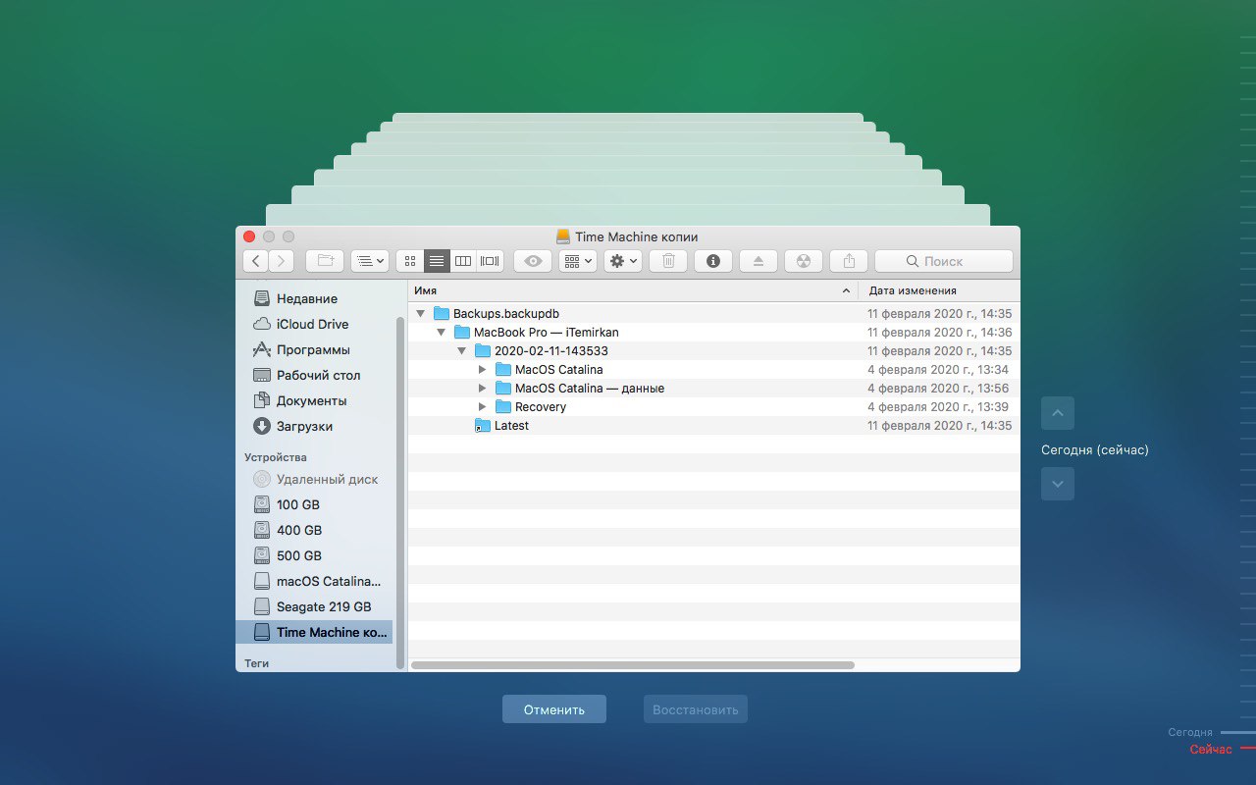
Task: Open the path hierarchy dropdown button
Action: (370, 261)
